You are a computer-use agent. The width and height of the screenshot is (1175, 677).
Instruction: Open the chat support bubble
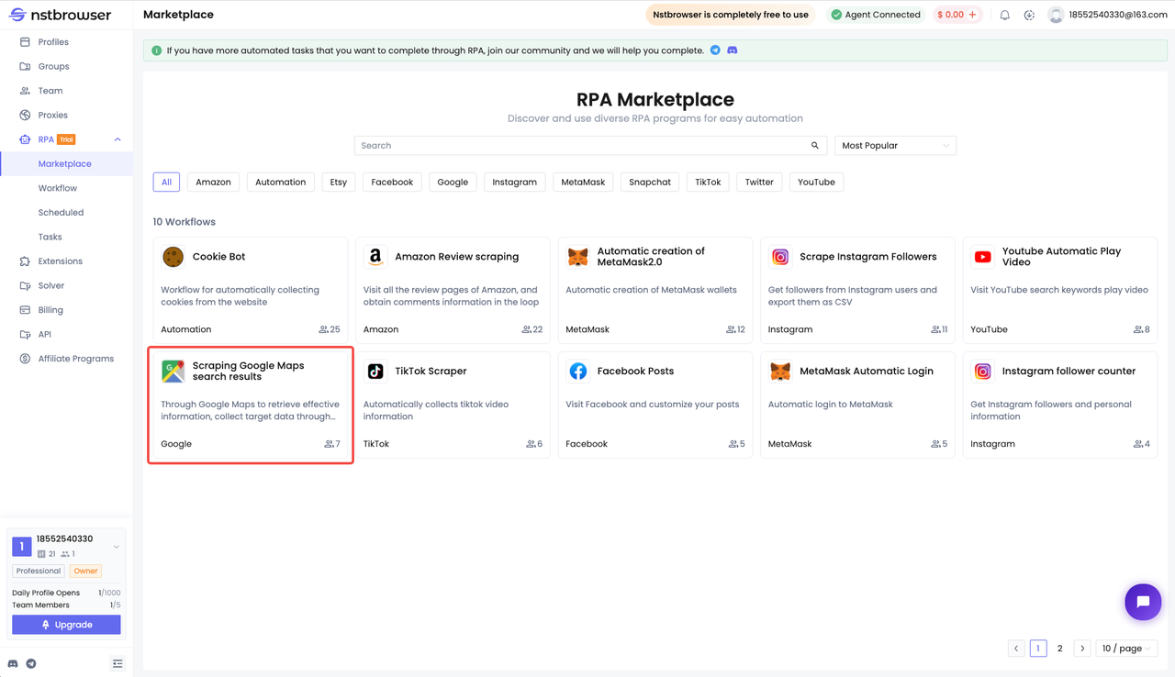tap(1143, 602)
